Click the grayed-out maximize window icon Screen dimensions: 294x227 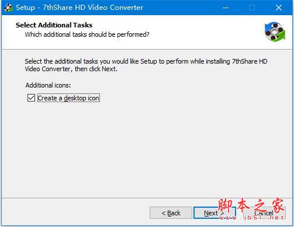252,8
